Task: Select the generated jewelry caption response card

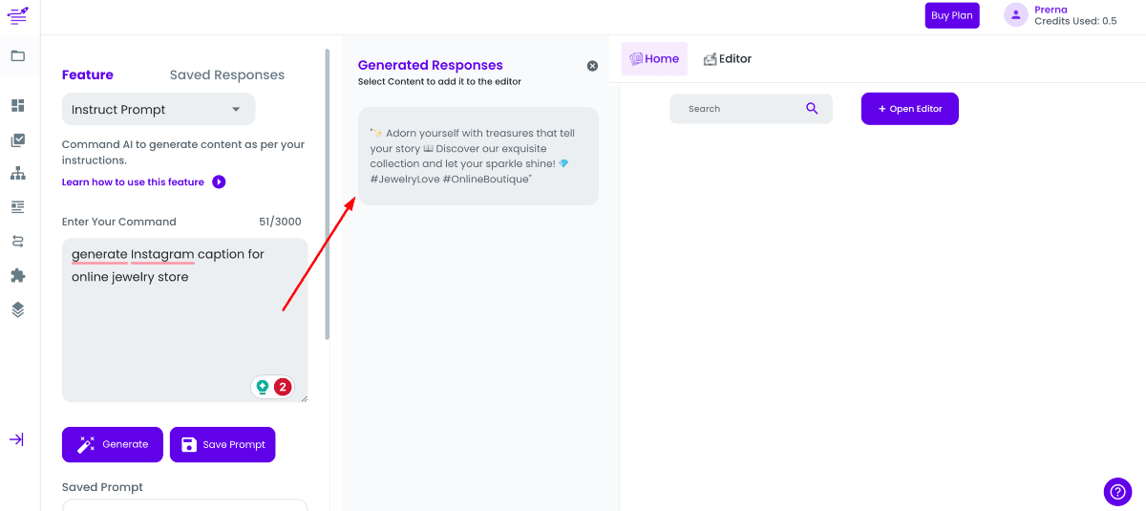Action: (x=477, y=156)
